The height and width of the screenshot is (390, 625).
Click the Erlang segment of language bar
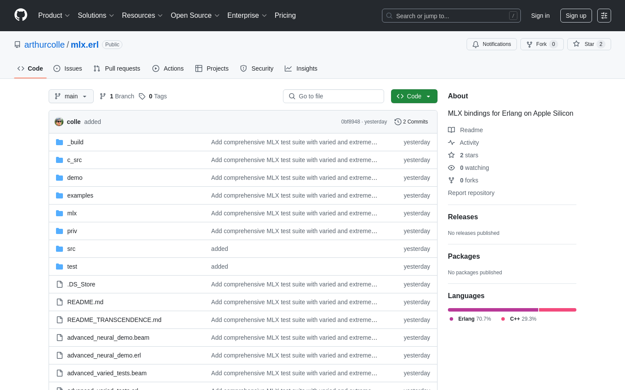tap(493, 310)
